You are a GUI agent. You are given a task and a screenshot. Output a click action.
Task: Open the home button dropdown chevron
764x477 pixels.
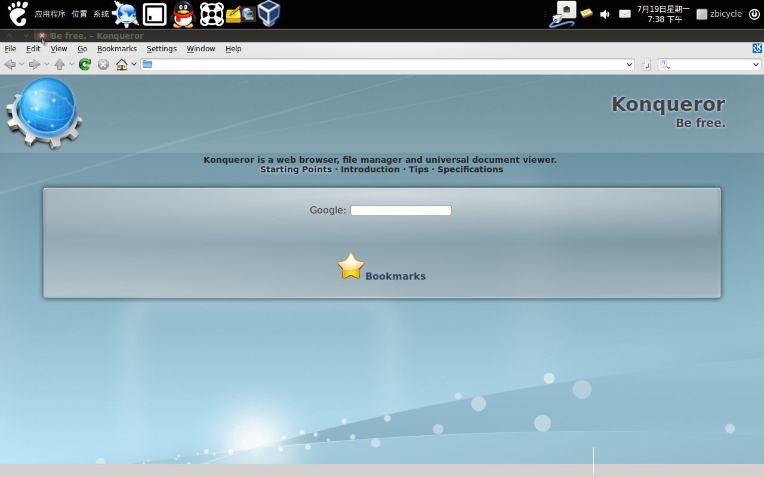click(x=134, y=64)
